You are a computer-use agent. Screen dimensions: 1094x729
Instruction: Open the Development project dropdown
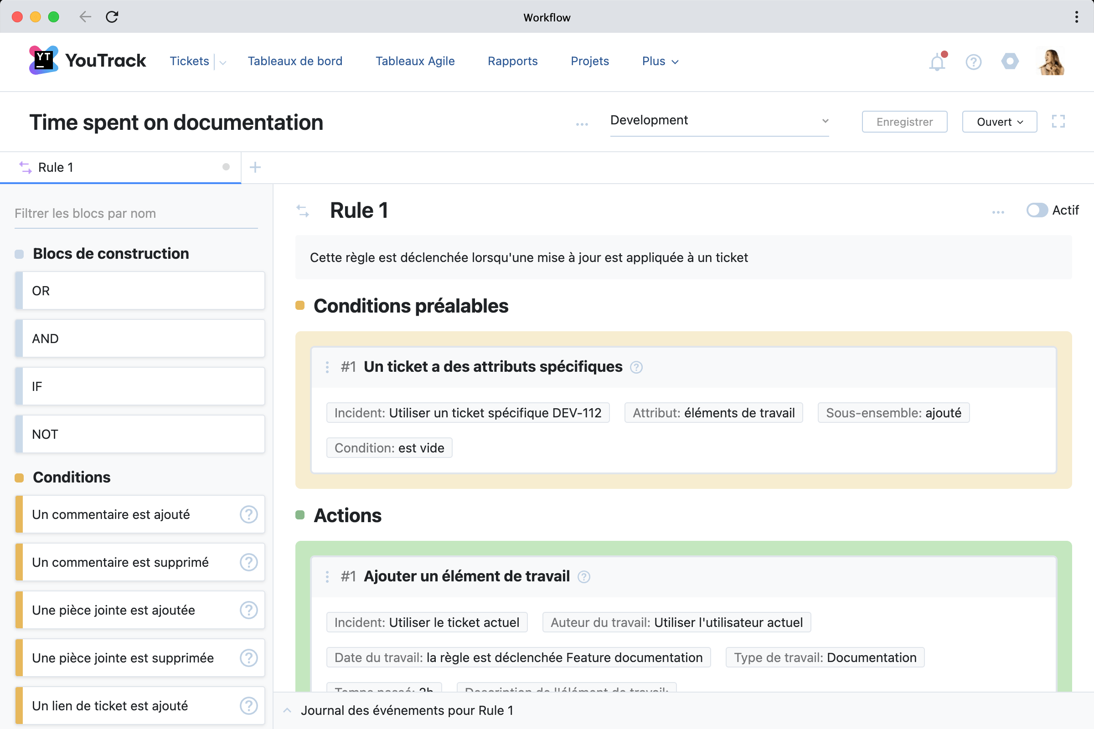pyautogui.click(x=719, y=120)
